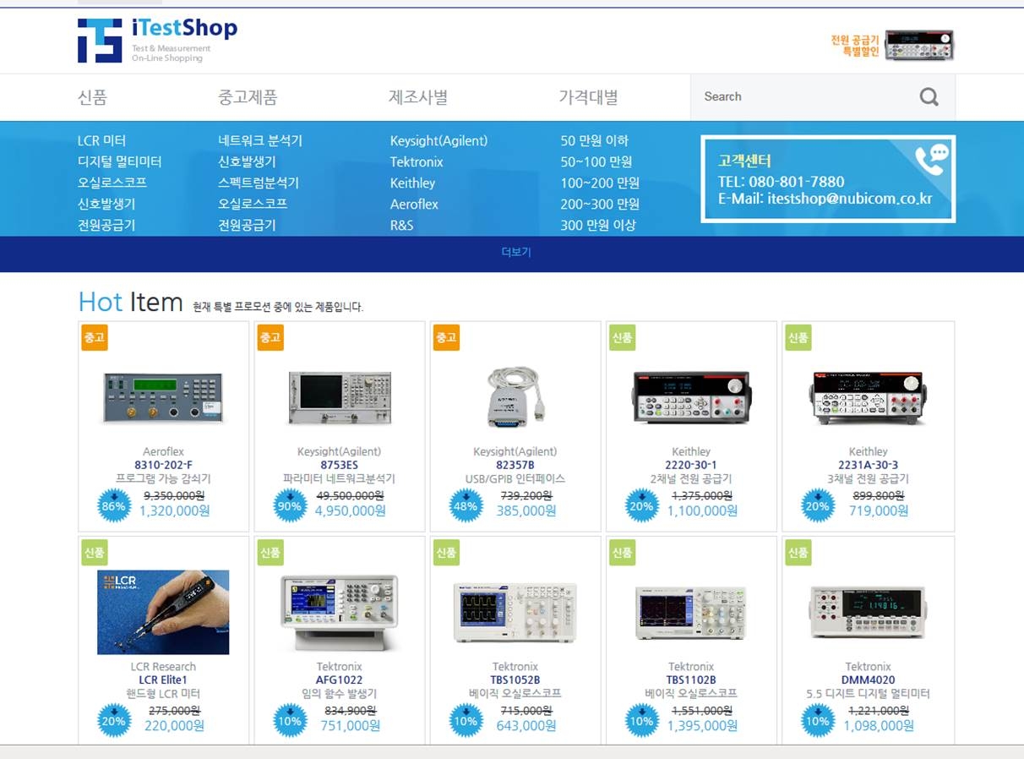The width and height of the screenshot is (1024, 759).
Task: Select the 50~100 만원 price range link
Action: coord(596,161)
